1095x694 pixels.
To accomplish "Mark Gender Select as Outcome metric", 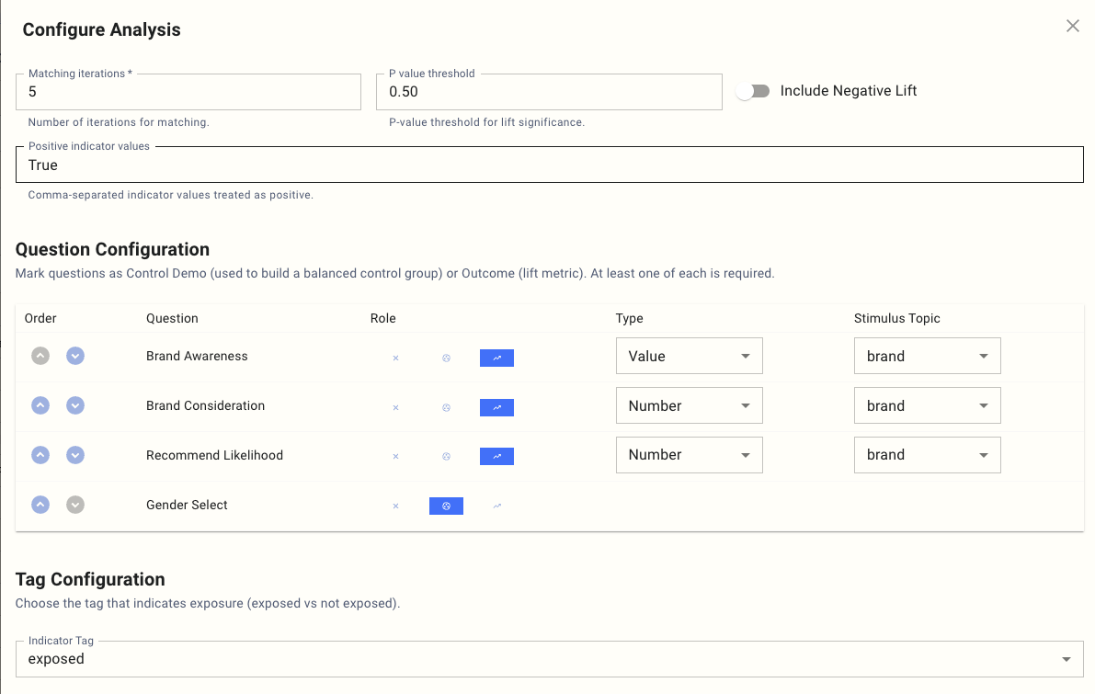I will coord(496,506).
